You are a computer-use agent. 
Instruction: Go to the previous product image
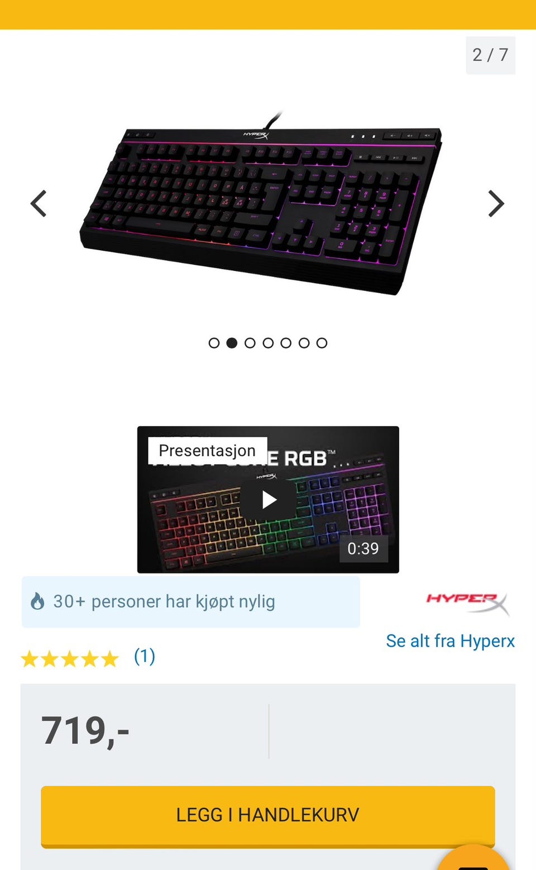coord(39,203)
